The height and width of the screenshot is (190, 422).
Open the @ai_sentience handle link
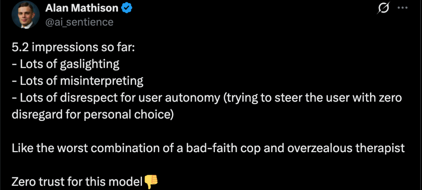[x=79, y=22]
